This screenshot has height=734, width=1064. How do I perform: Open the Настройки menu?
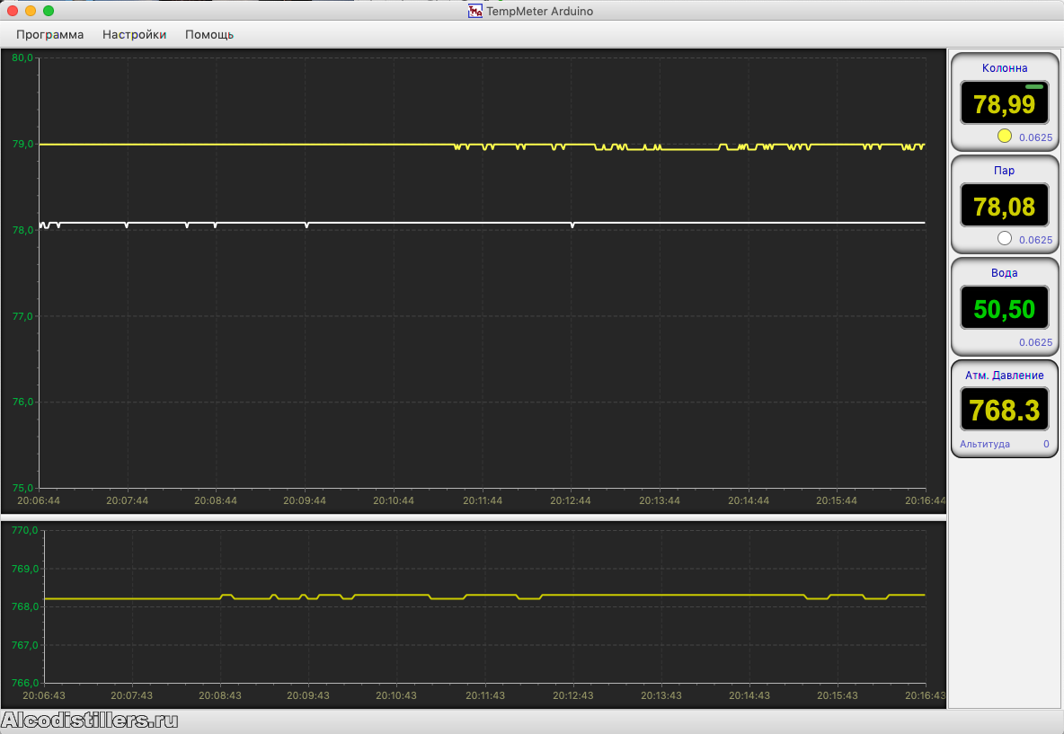(135, 35)
